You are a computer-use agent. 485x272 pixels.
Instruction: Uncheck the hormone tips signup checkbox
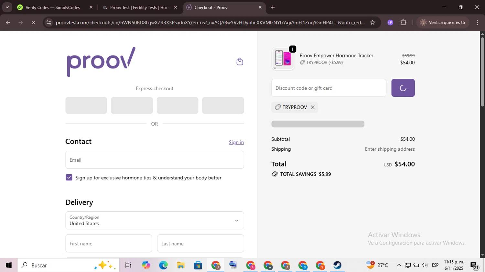pos(69,177)
